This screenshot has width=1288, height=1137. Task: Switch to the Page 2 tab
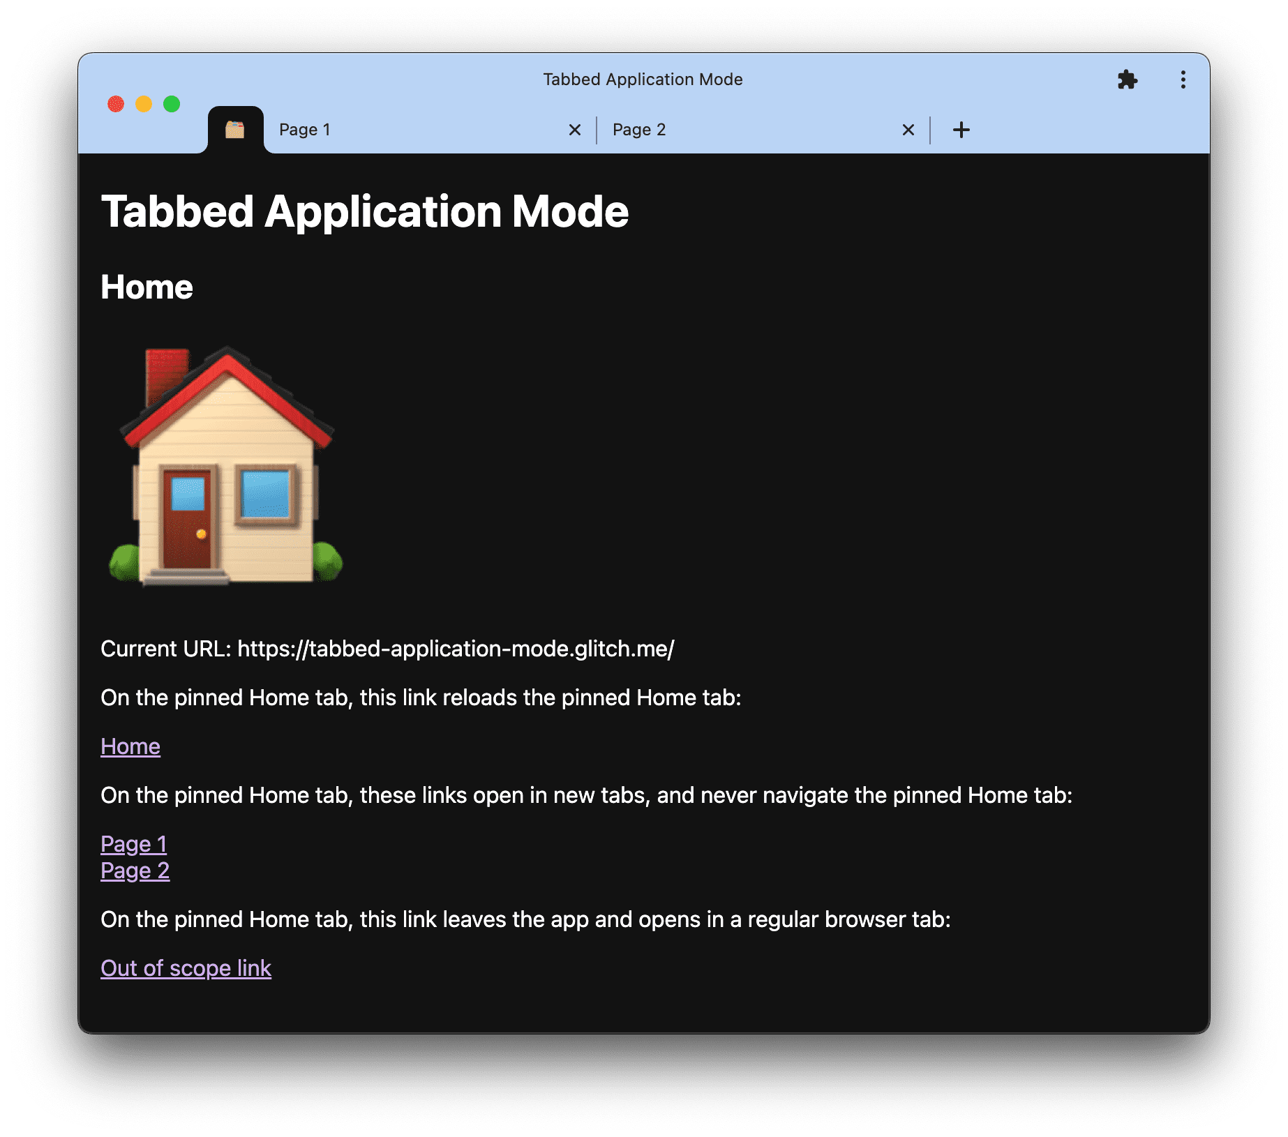point(638,129)
